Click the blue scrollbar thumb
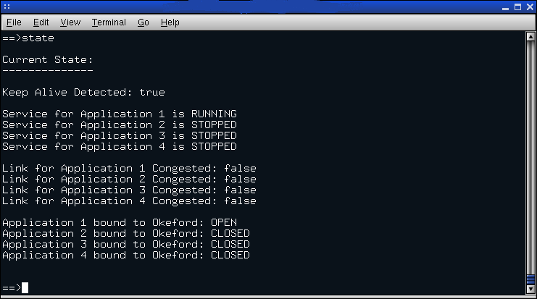 click(x=530, y=277)
